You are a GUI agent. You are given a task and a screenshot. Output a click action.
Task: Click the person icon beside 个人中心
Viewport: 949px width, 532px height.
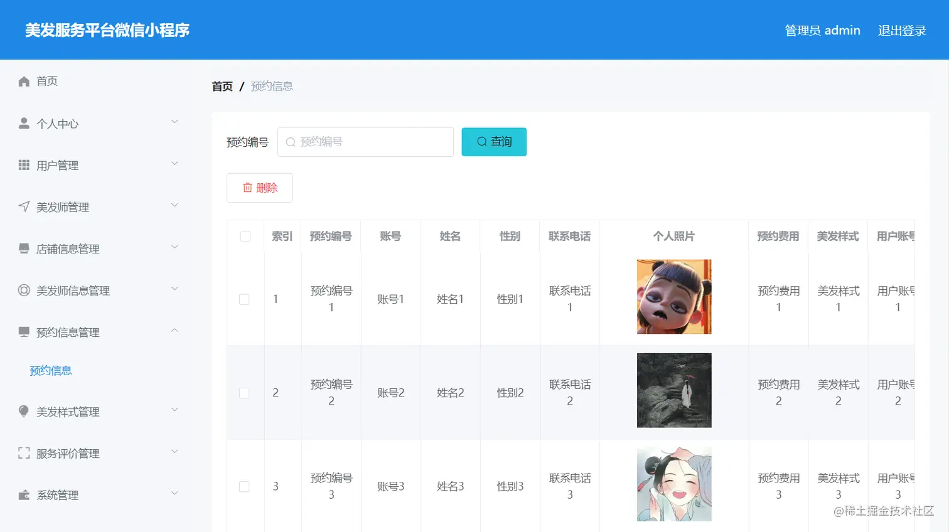[x=24, y=123]
